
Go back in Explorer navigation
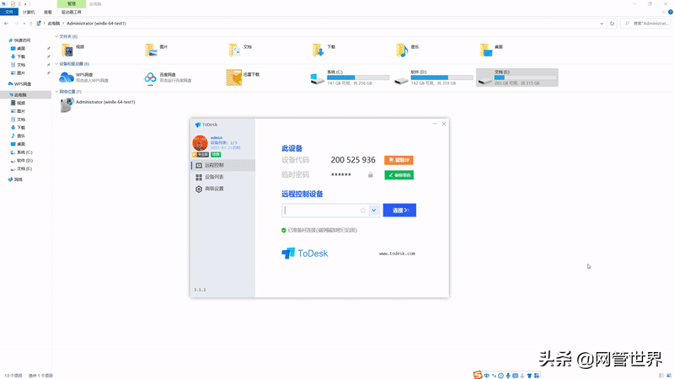pyautogui.click(x=6, y=24)
